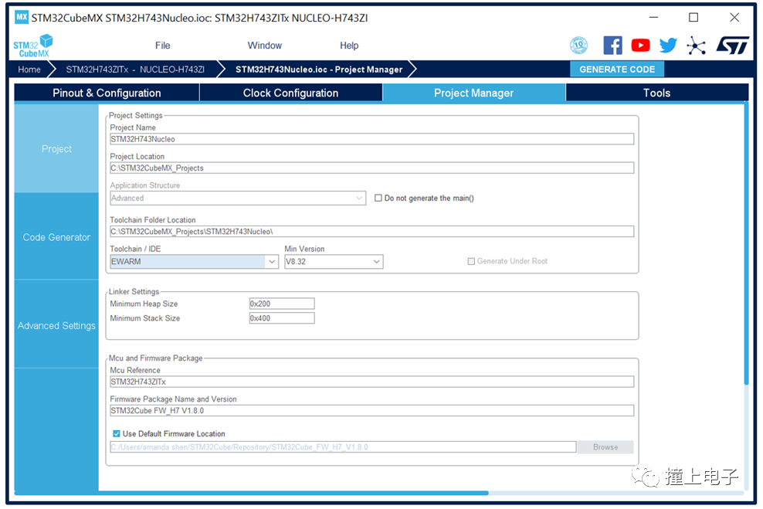Click the ST community network icon
Viewport: 763px width, 509px height.
point(697,46)
